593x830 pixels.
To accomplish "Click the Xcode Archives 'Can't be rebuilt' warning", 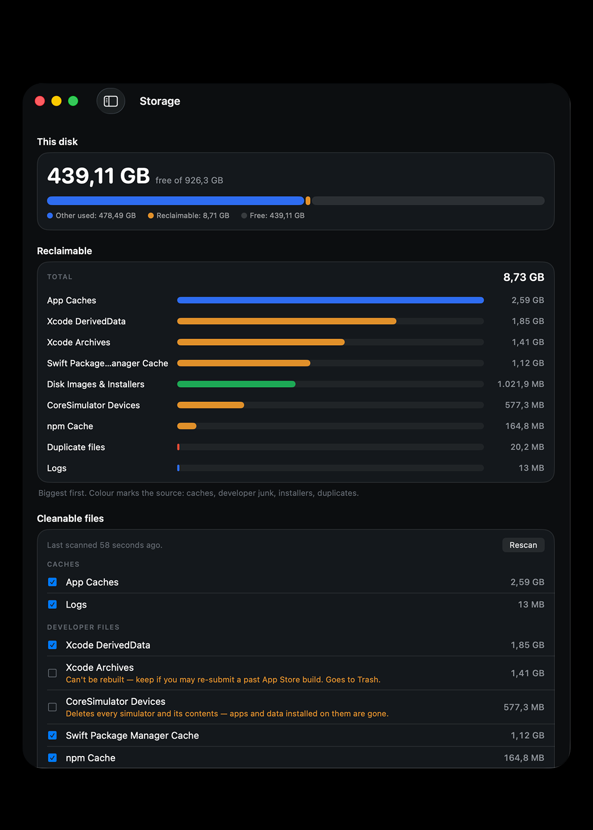I will click(223, 680).
